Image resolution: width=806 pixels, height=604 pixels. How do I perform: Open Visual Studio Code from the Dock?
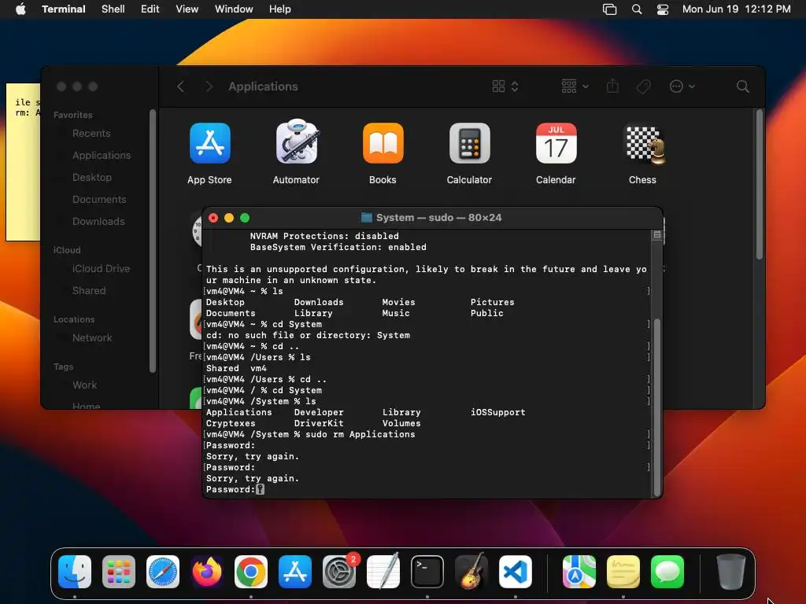coord(515,572)
